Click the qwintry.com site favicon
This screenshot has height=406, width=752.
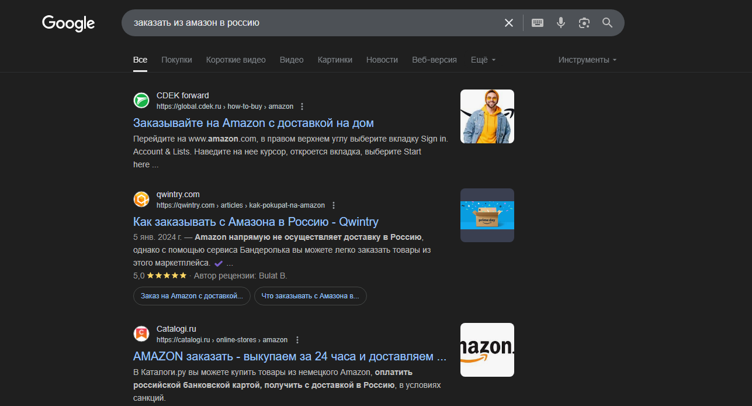click(141, 199)
